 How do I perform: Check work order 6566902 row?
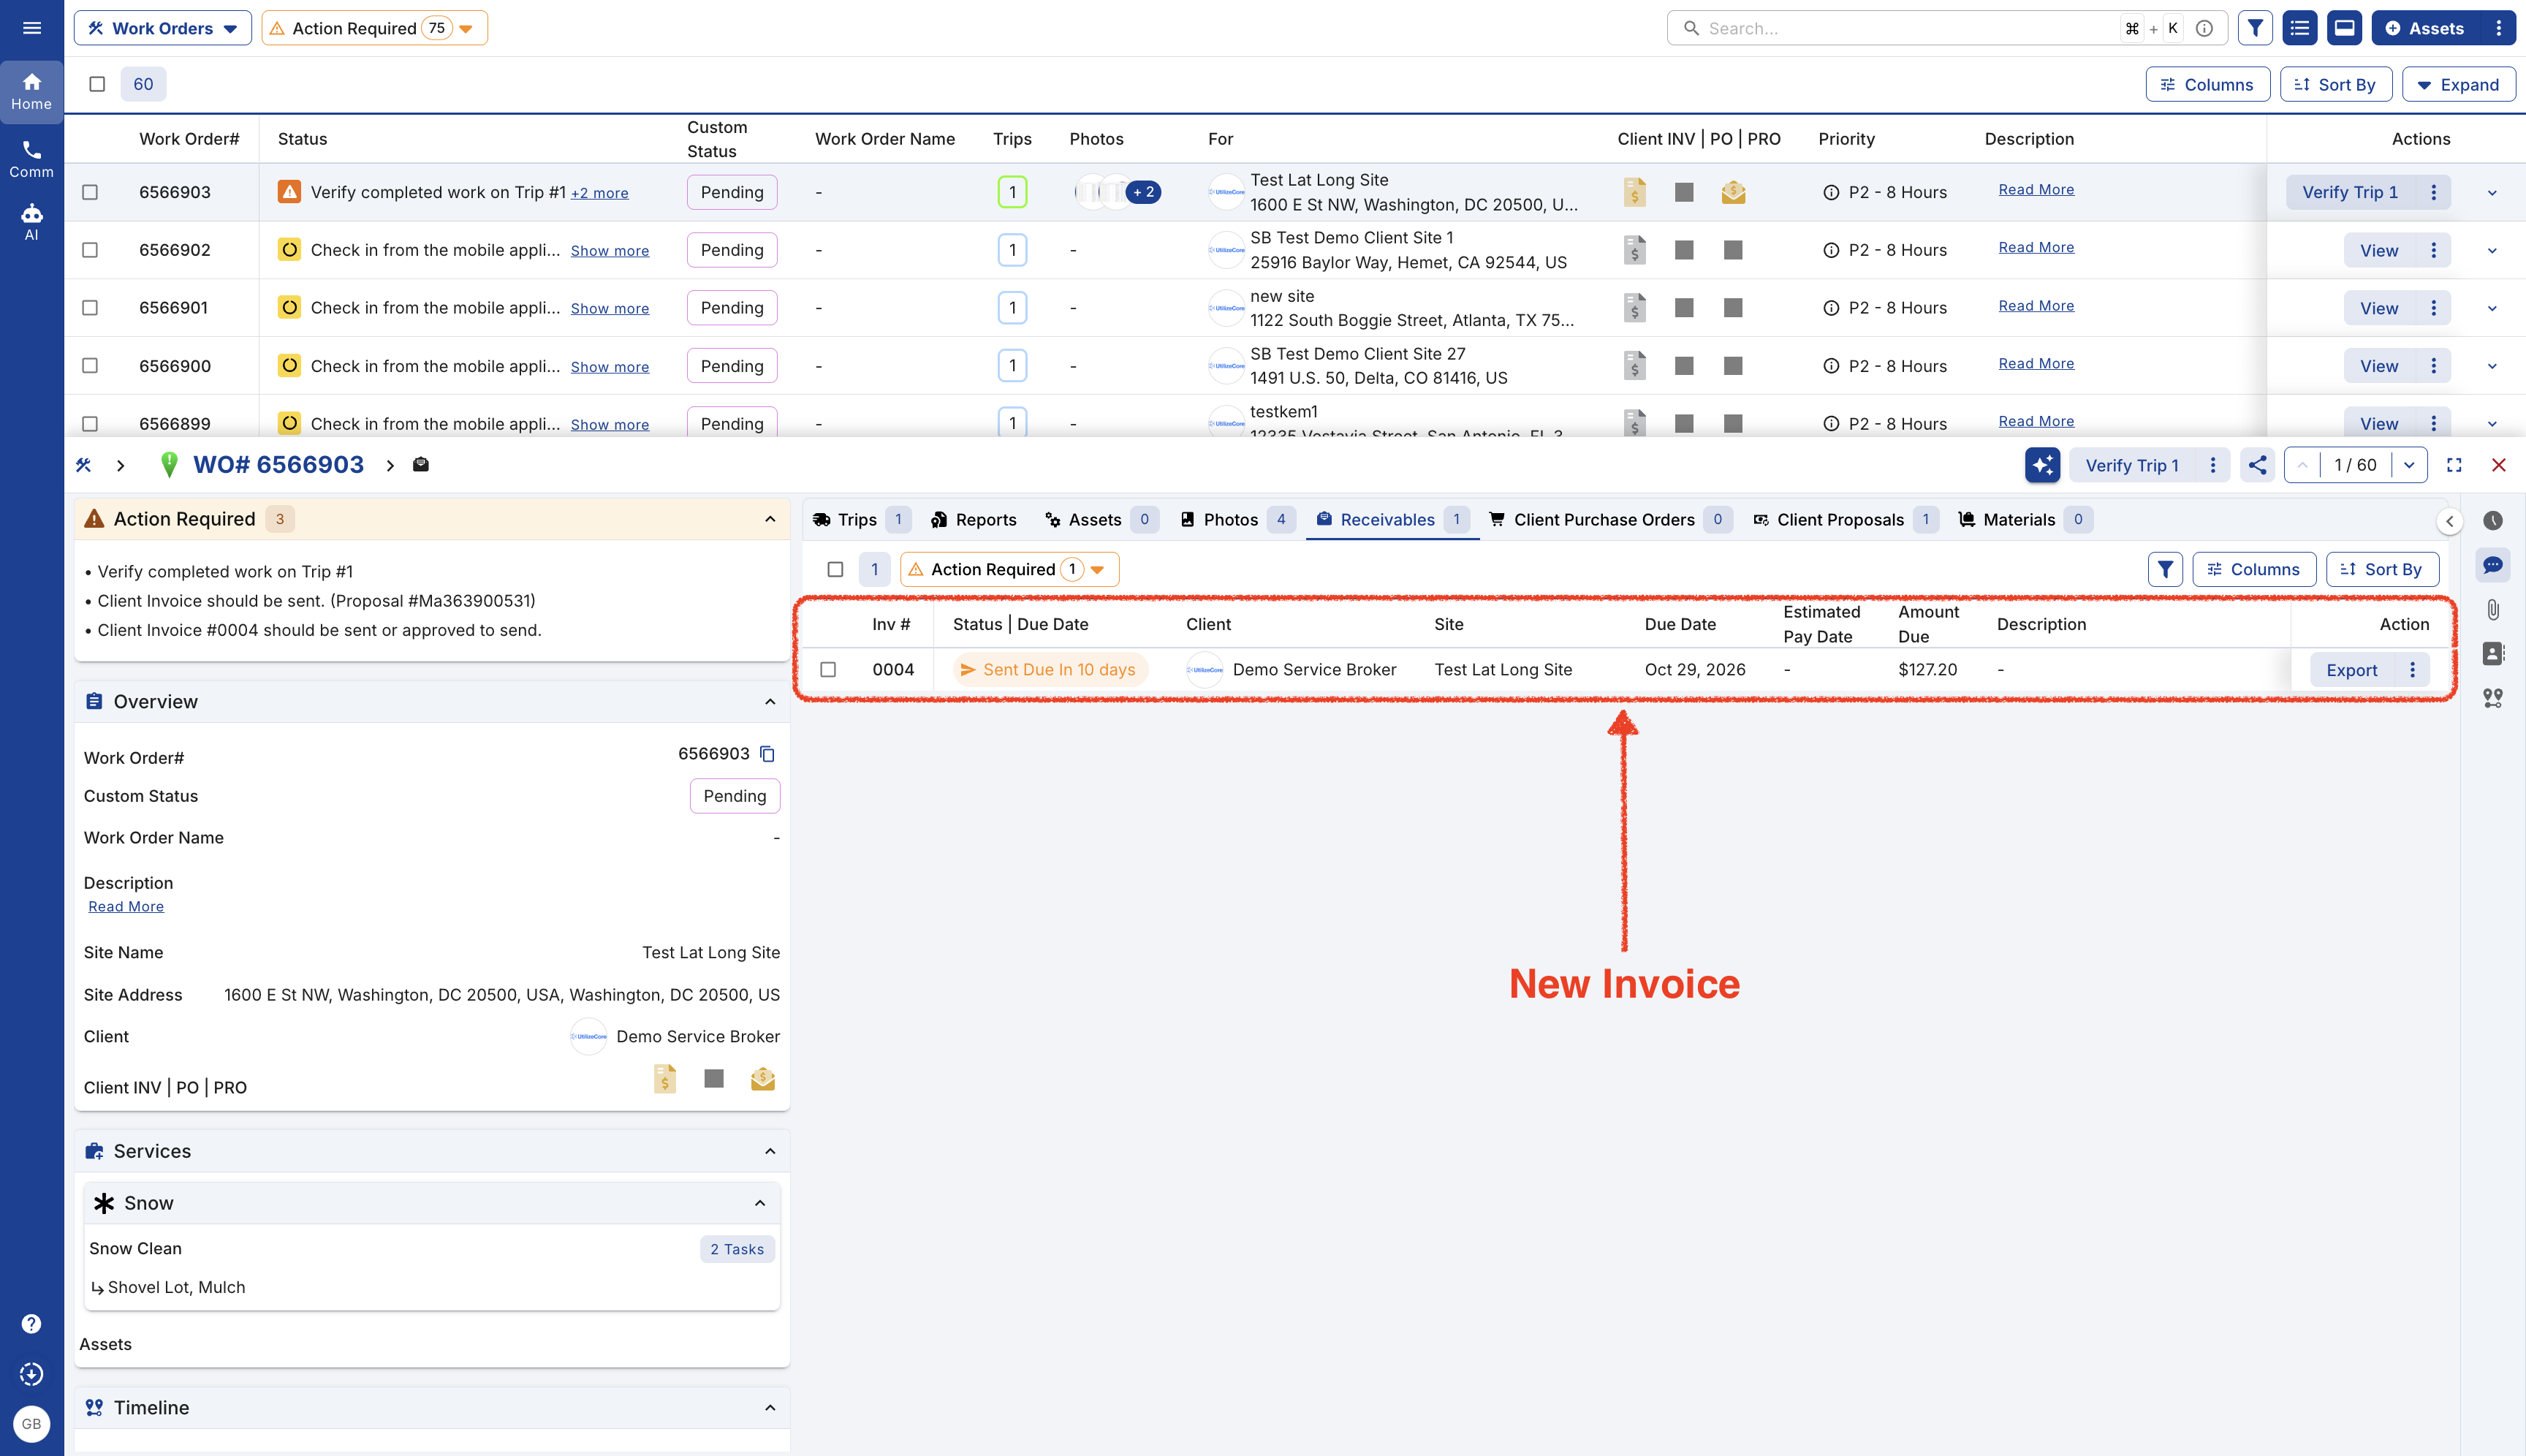tap(90, 250)
